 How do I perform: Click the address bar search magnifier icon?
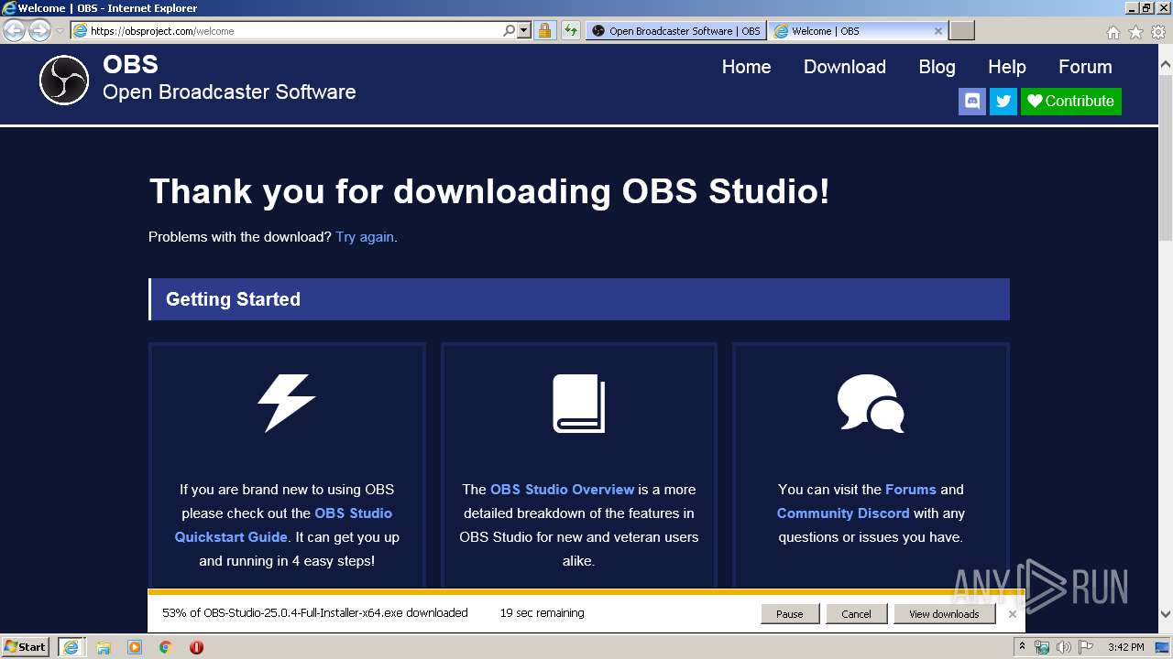510,30
